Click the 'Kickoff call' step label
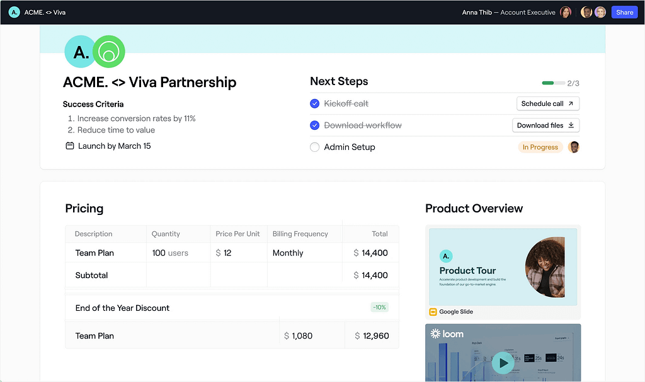Screen dimensions: 645x382 coord(346,104)
